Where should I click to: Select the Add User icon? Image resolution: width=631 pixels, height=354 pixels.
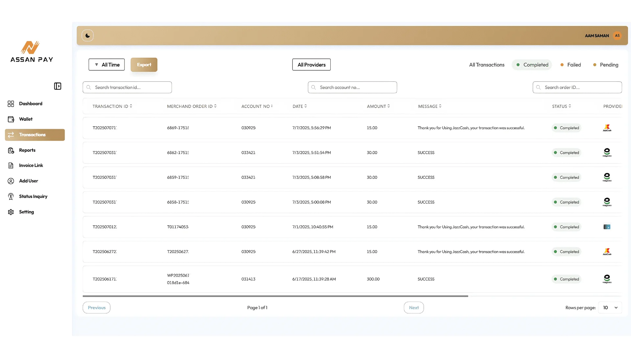(x=11, y=181)
